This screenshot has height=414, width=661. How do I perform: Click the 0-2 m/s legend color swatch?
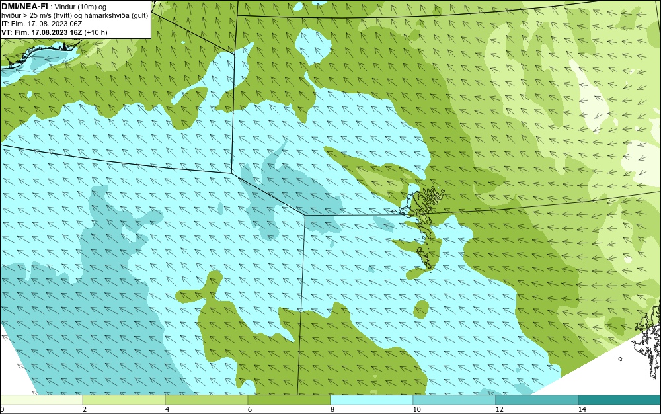click(x=41, y=400)
